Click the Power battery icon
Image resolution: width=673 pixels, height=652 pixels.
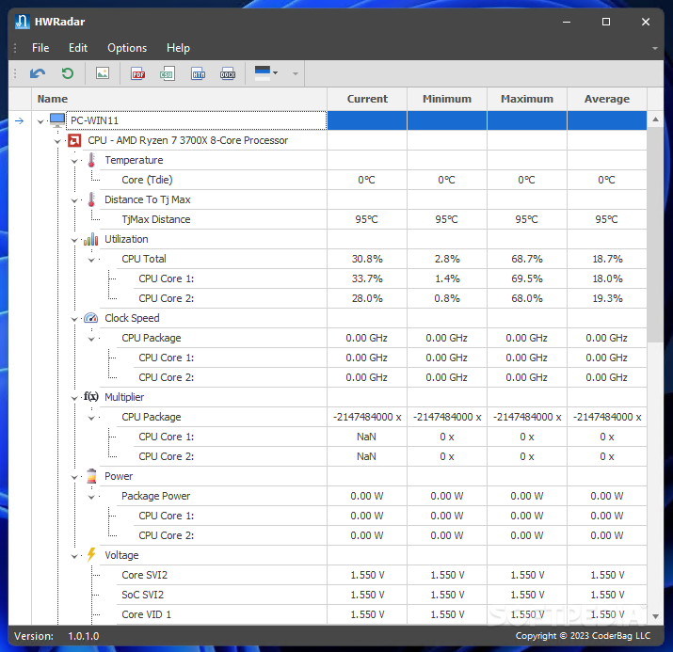point(91,476)
